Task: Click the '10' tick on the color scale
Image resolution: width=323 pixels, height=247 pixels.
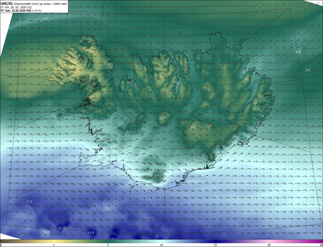Action: click(161, 245)
